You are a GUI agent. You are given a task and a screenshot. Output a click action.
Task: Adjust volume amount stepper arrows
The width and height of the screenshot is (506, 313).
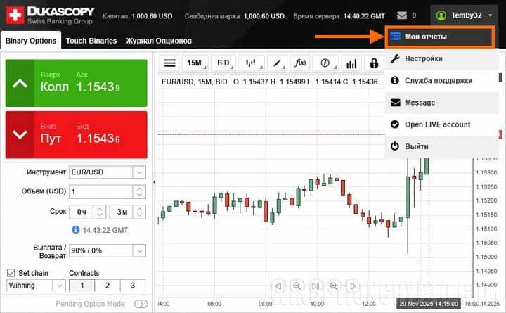click(x=139, y=191)
